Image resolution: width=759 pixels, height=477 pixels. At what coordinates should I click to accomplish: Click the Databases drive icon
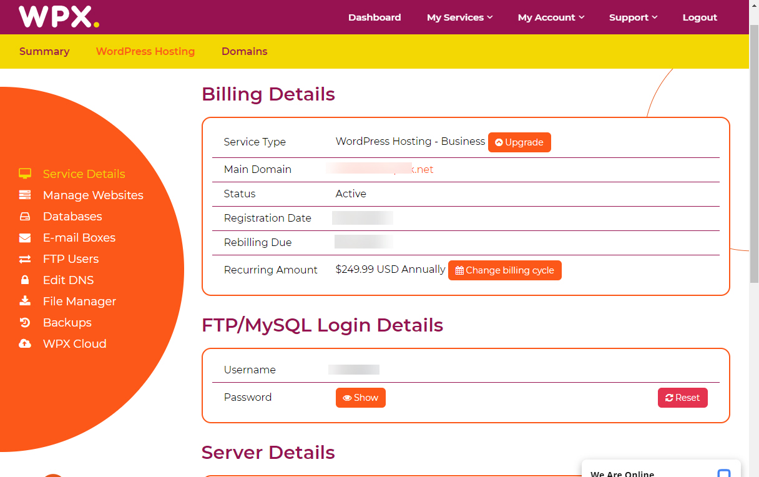(x=25, y=217)
